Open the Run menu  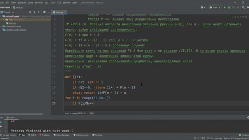coord(46,3)
